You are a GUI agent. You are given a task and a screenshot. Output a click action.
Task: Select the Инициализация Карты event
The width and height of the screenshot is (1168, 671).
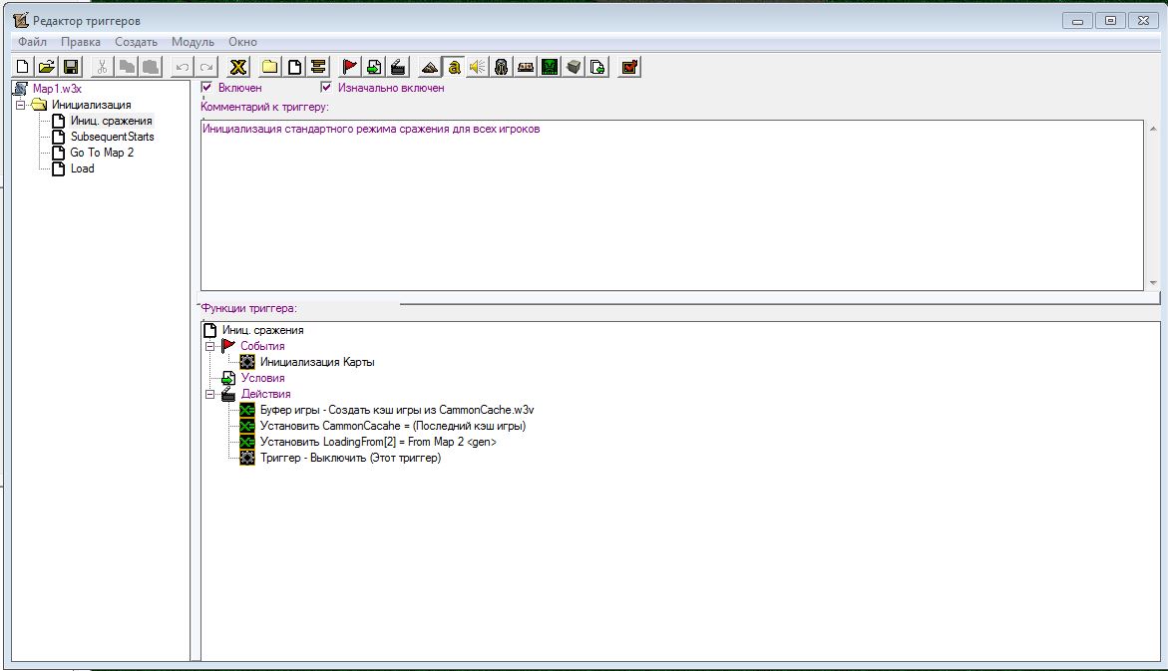pyautogui.click(x=316, y=362)
